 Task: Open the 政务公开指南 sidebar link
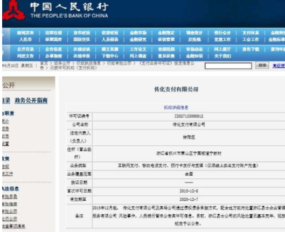pos(31,100)
